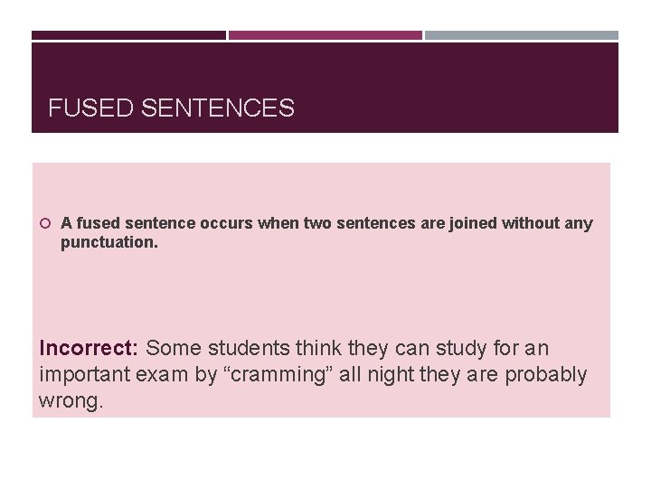Click the word punctuation. in bullet text
This screenshot has height=488, width=651.
point(109,243)
